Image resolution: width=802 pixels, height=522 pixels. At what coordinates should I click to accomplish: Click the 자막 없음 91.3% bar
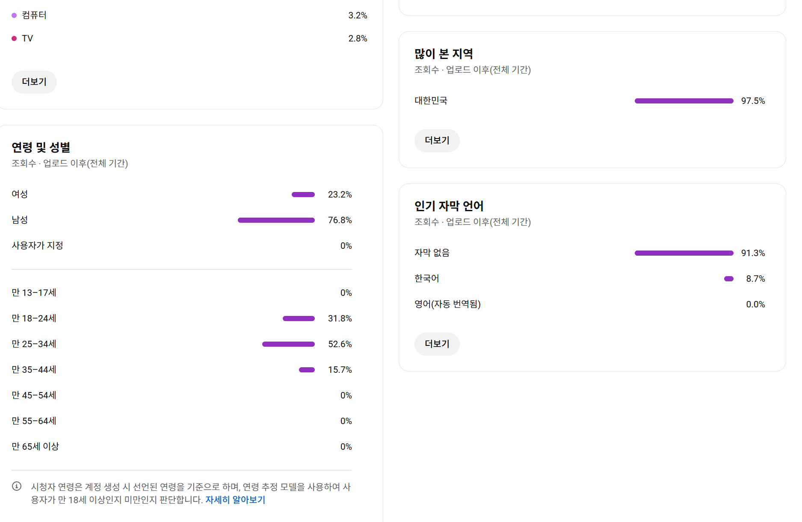click(x=684, y=253)
